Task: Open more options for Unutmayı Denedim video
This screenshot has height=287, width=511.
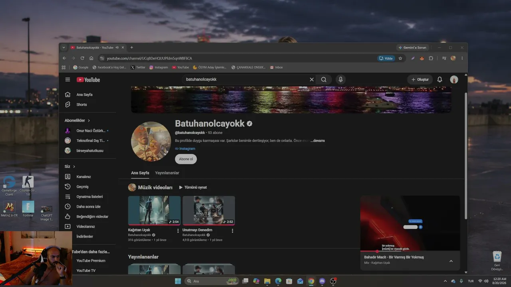Action: [x=232, y=231]
